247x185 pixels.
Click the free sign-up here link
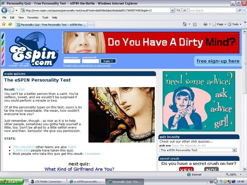coord(218,61)
